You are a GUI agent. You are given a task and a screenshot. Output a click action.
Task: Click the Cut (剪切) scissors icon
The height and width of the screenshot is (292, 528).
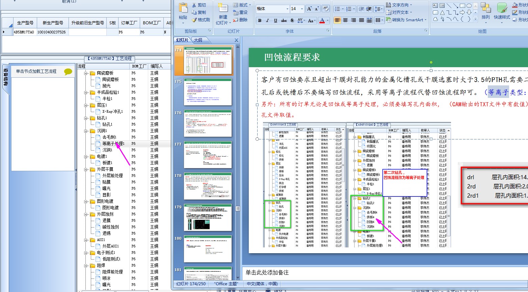coord(194,5)
